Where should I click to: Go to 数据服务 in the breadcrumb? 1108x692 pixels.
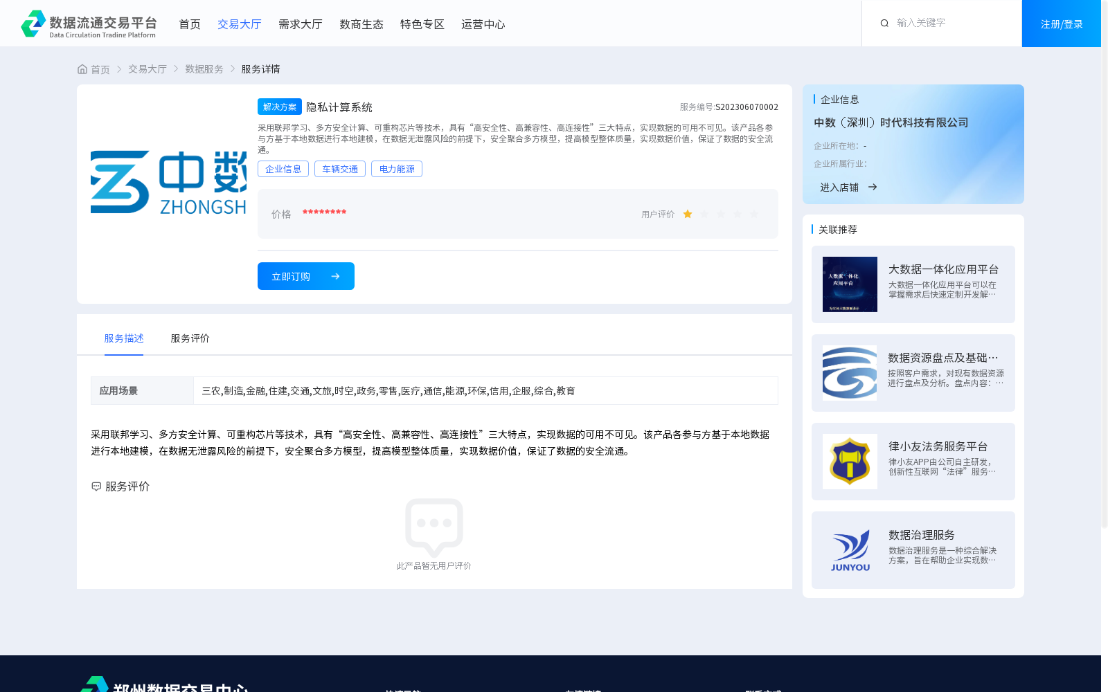click(204, 69)
